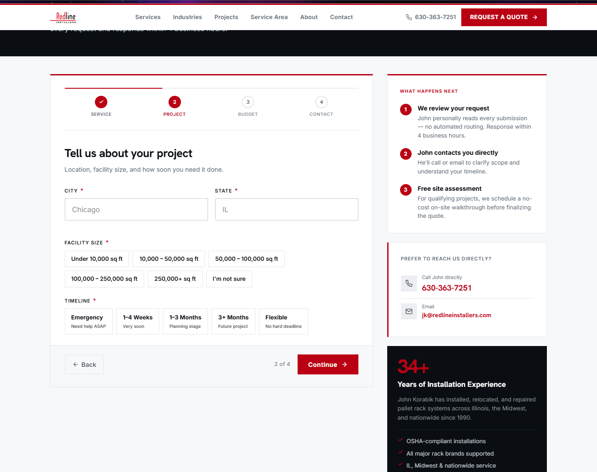
Task: Open the Contact page from navigation
Action: [x=342, y=17]
